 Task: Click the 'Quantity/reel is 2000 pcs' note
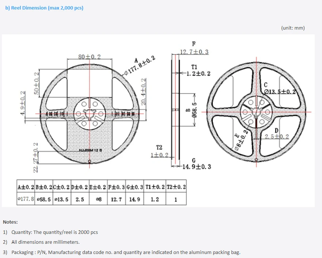tap(55, 232)
